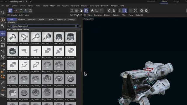Add a new project tab with plus
Screen dimensions: 187x105
[31, 2]
